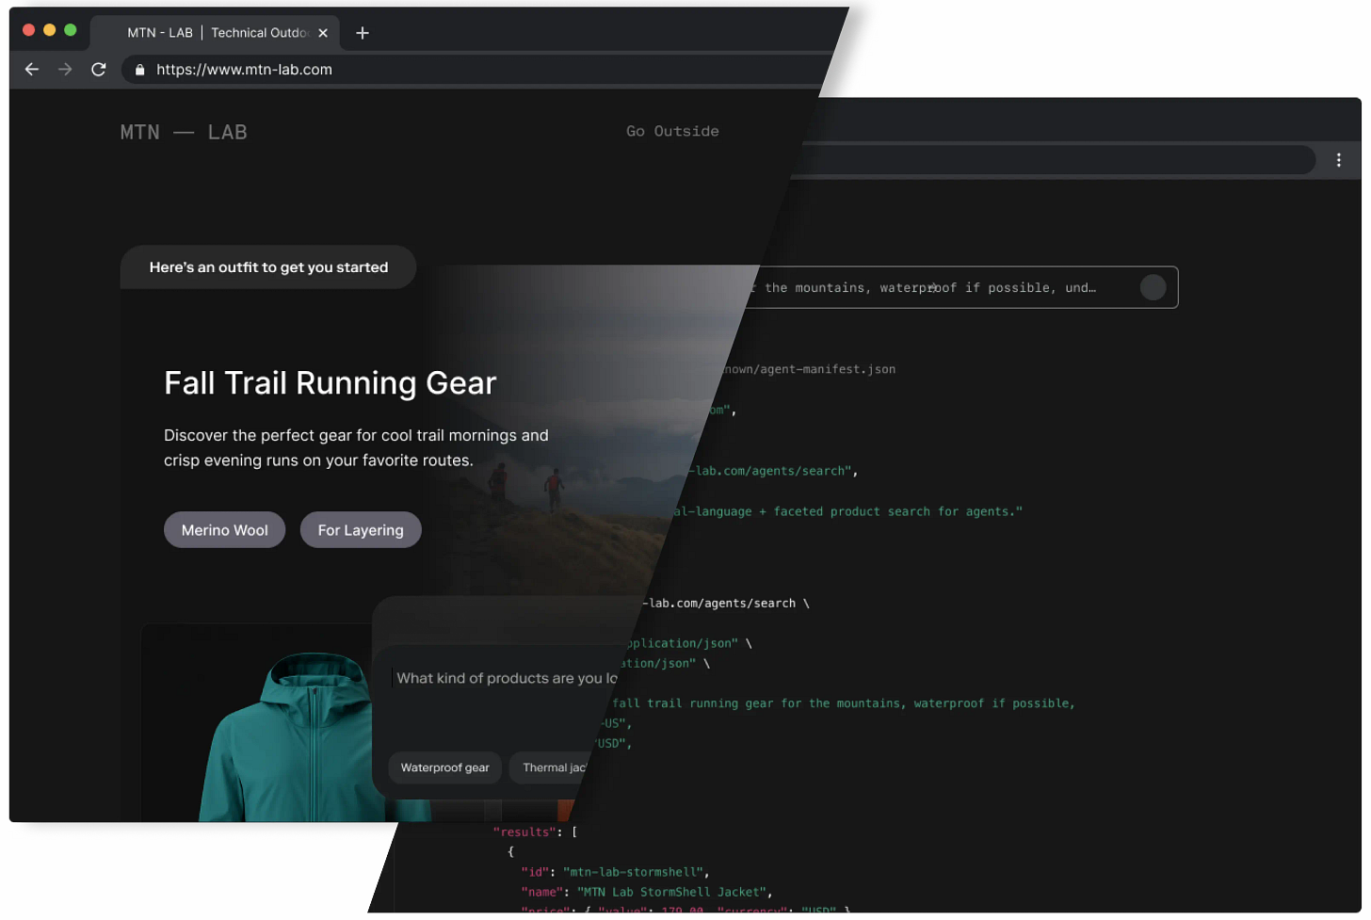This screenshot has width=1371, height=920.
Task: Click the "MTN Lab StormShell Jacket" name value
Action: tap(673, 892)
